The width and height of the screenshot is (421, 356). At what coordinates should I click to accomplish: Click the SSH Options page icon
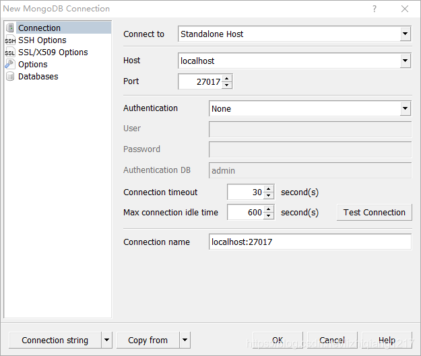(10, 40)
